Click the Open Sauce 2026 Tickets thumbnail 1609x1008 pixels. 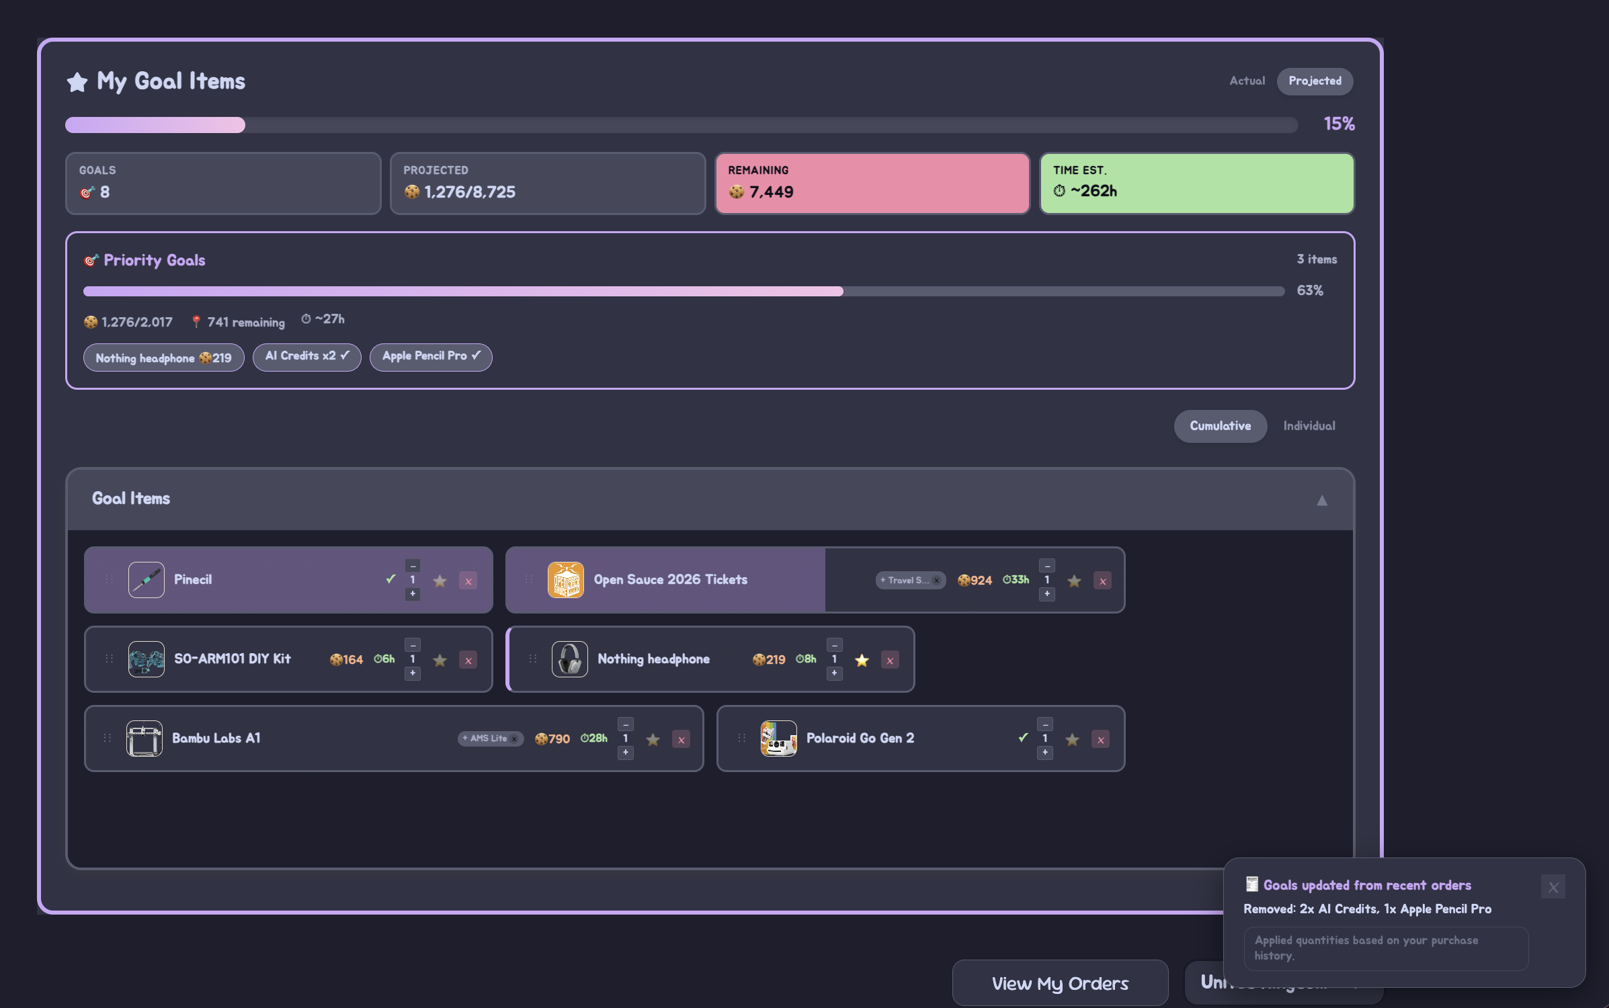(565, 580)
